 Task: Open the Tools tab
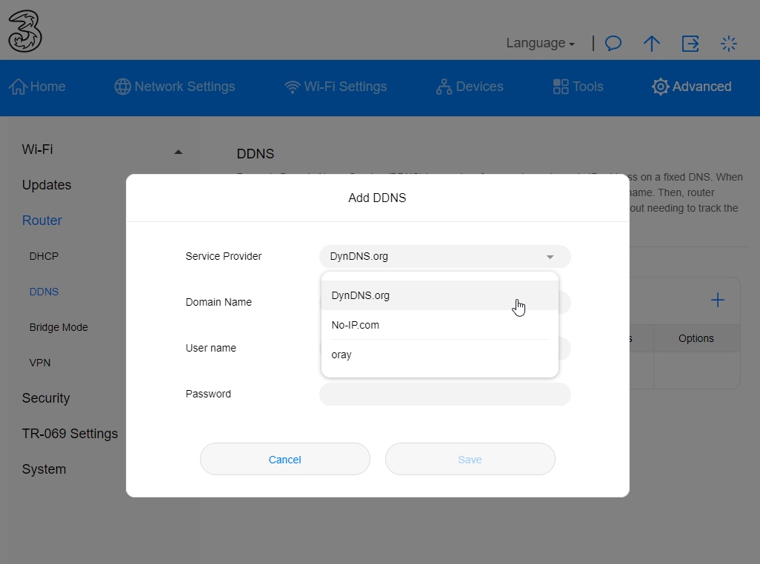tap(579, 87)
